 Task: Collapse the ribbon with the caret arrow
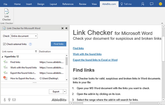(162, 23)
